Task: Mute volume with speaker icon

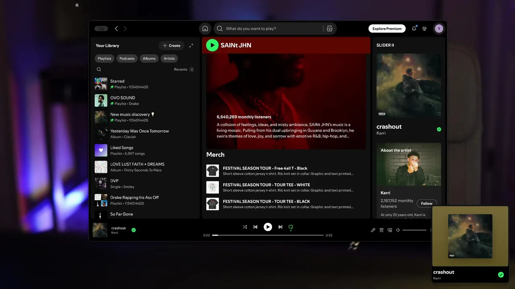Action: 398,230
